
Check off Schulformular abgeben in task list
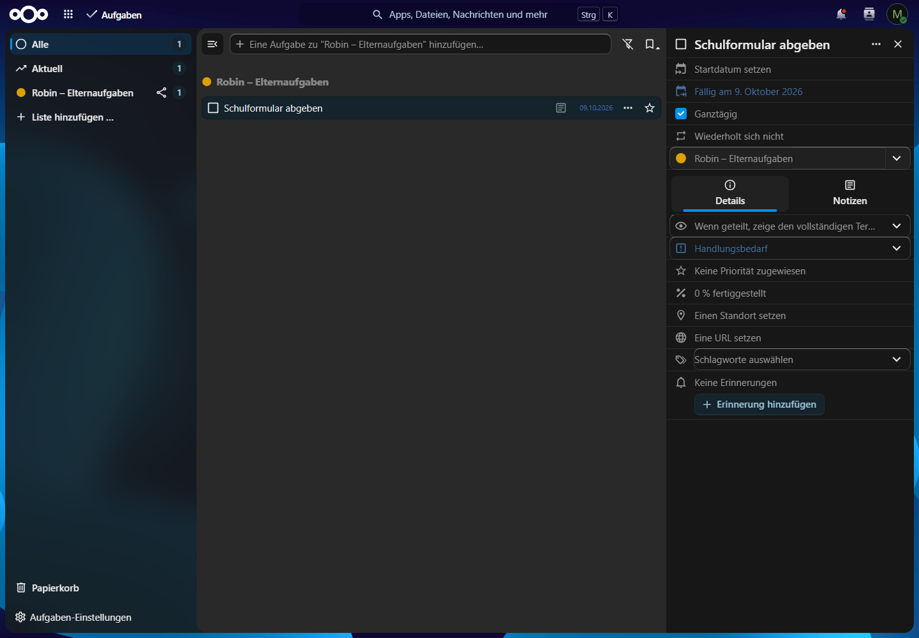click(x=213, y=108)
